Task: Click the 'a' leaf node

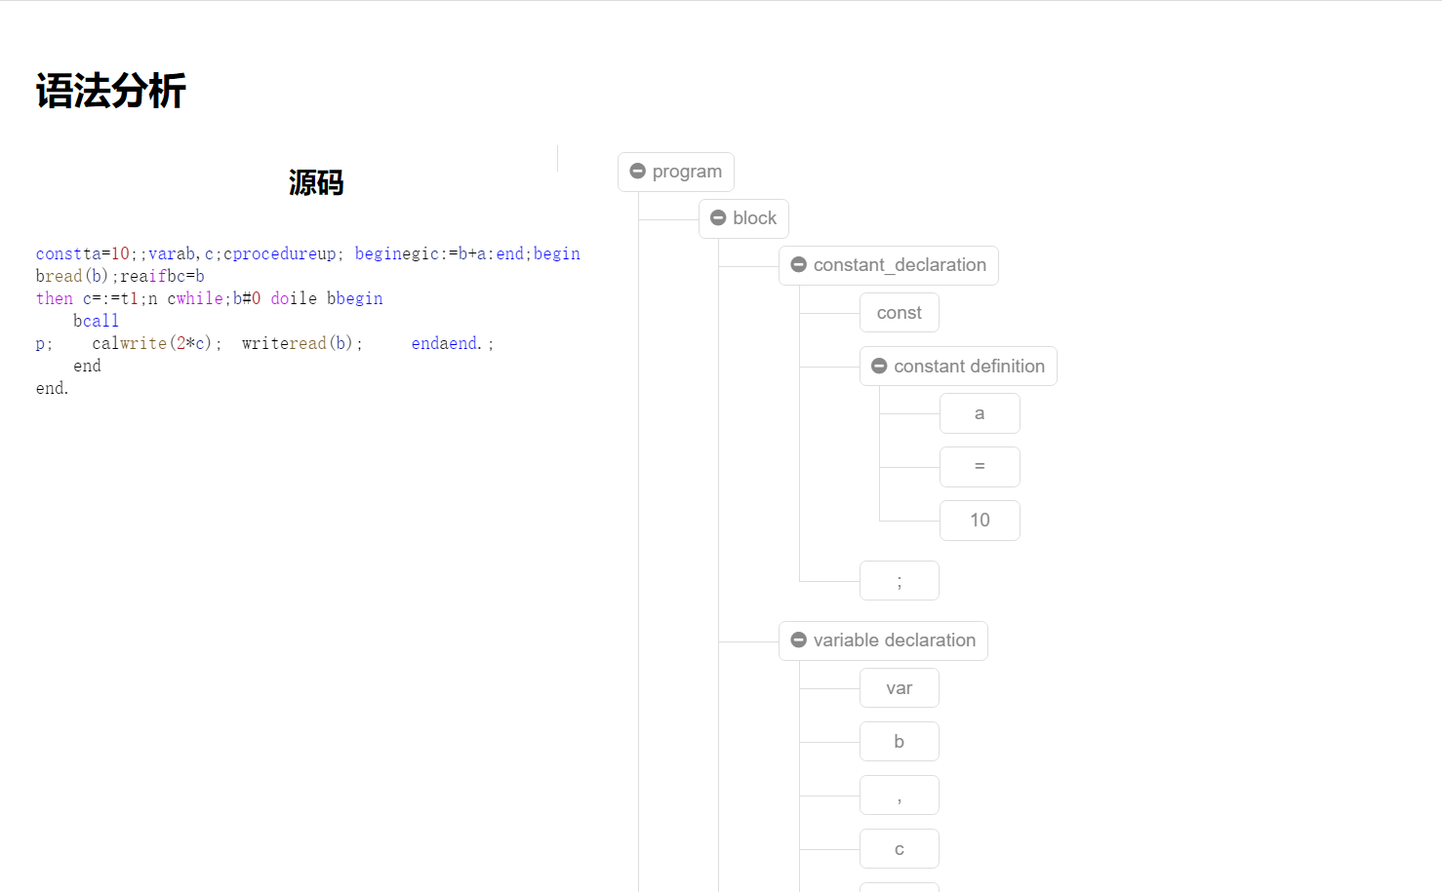Action: click(980, 413)
